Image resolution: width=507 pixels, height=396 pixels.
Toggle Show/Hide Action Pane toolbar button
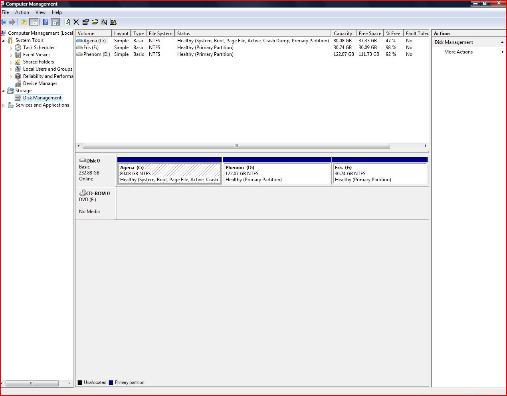pos(55,22)
